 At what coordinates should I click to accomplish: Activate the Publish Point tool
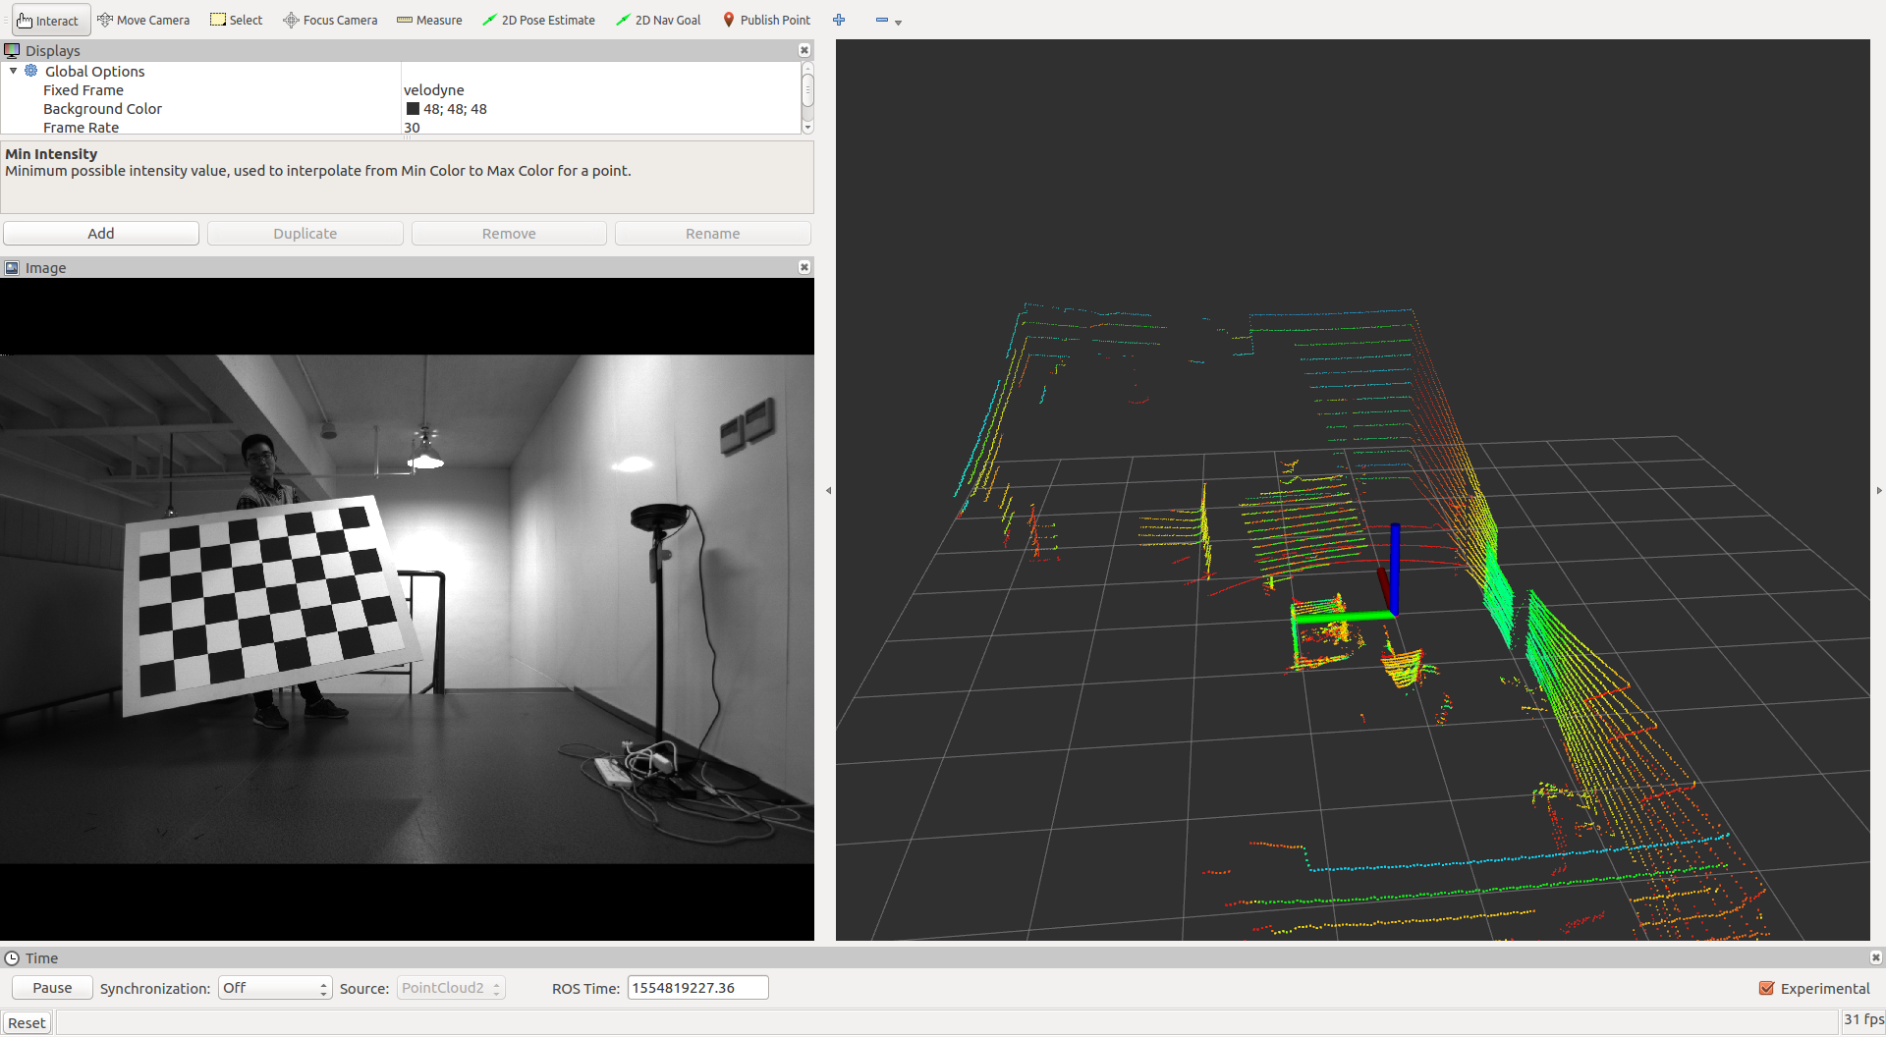tap(766, 20)
